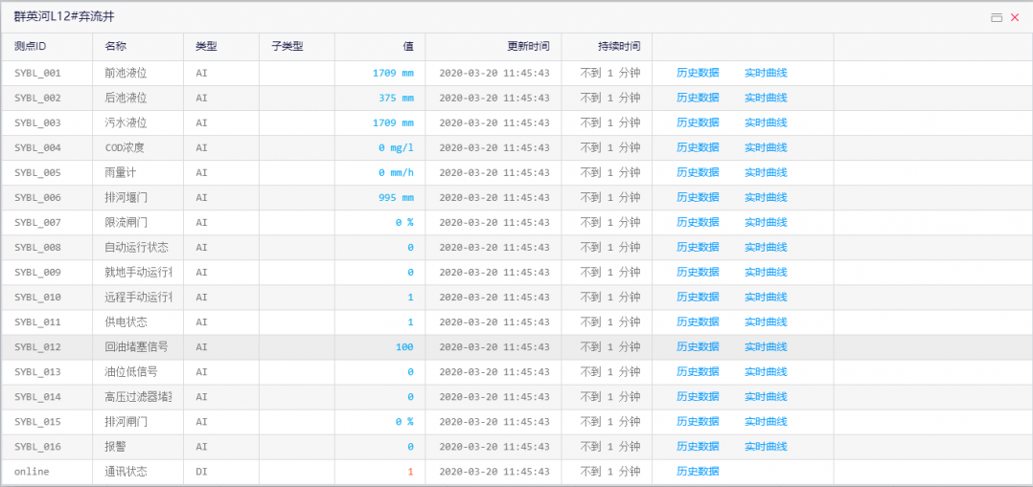The image size is (1033, 487).
Task: Show 历史数据 for SYBL_004 COD浓度
Action: tap(698, 148)
